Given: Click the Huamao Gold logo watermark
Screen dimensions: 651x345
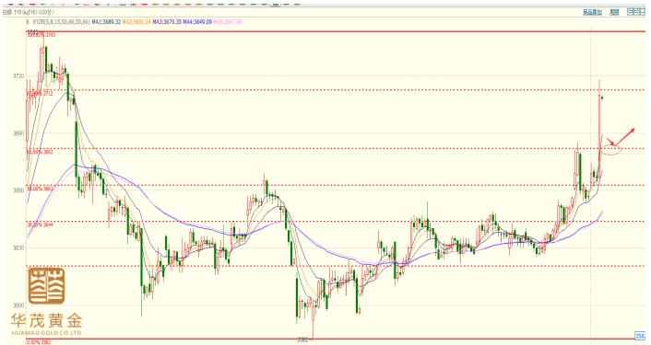Looking at the screenshot, I should pos(46,302).
